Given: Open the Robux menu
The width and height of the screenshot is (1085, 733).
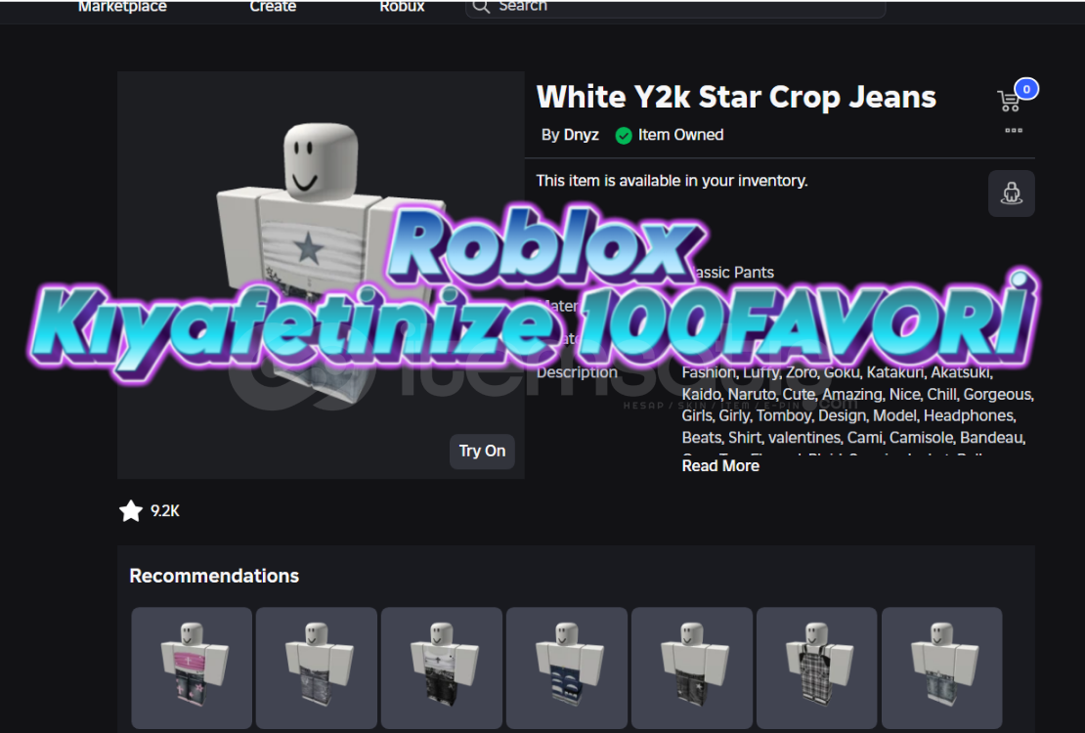Looking at the screenshot, I should (402, 6).
